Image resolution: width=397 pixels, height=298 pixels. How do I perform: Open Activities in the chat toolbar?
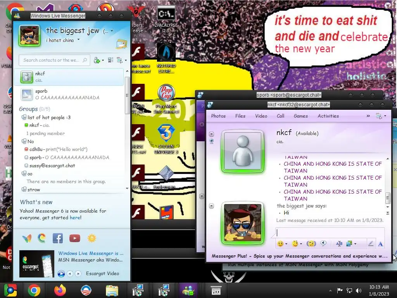(328, 116)
